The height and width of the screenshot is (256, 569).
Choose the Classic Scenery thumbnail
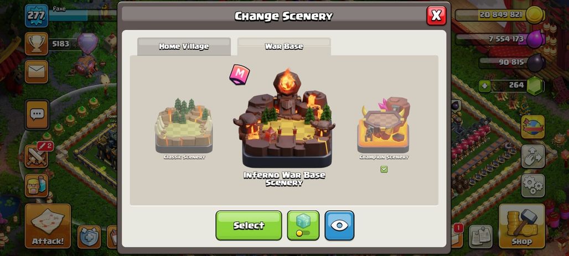184,129
